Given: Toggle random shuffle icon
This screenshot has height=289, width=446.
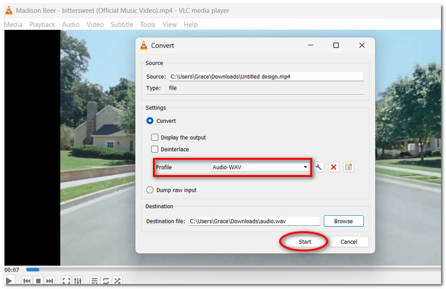Looking at the screenshot, I should [117, 281].
